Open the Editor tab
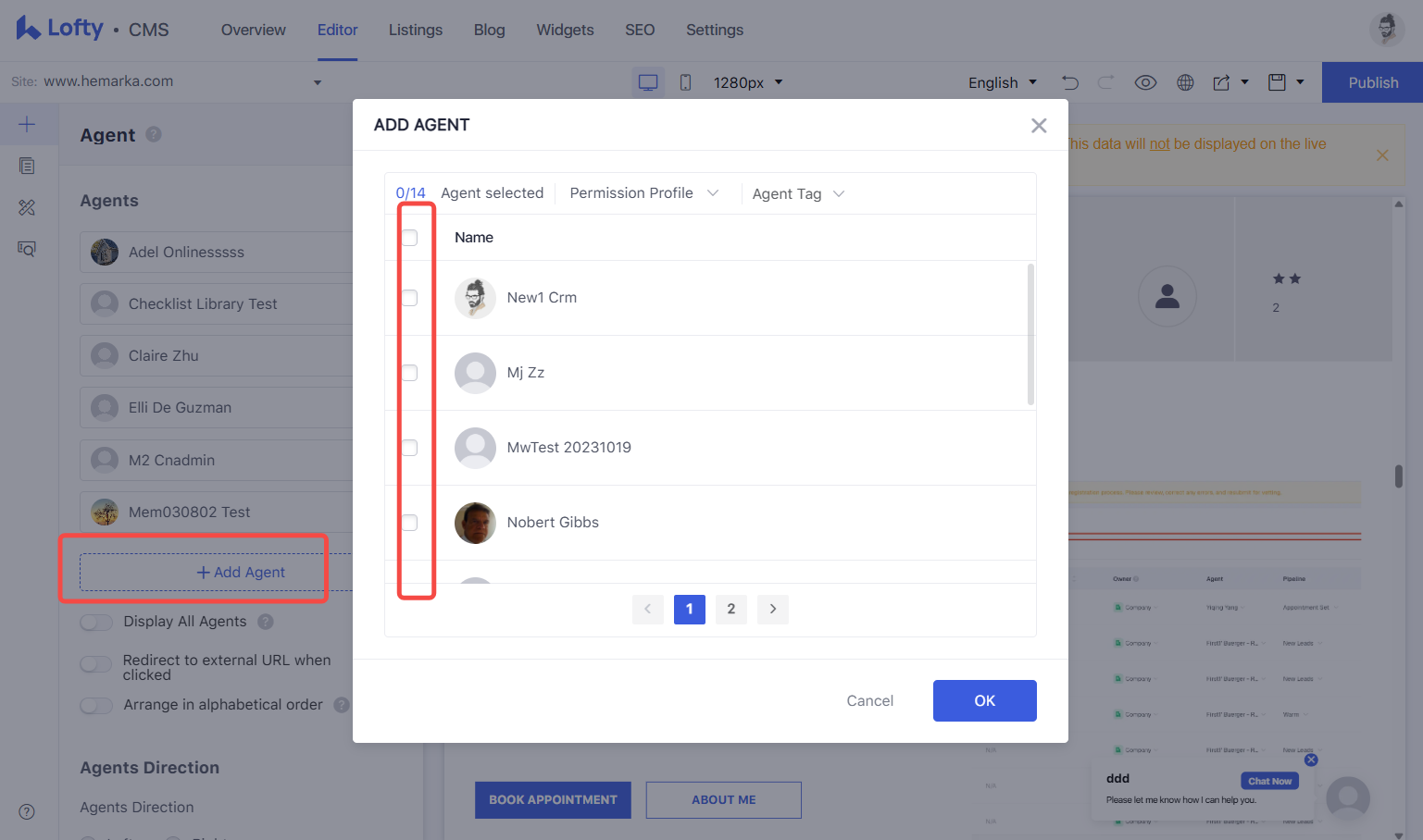 (337, 30)
